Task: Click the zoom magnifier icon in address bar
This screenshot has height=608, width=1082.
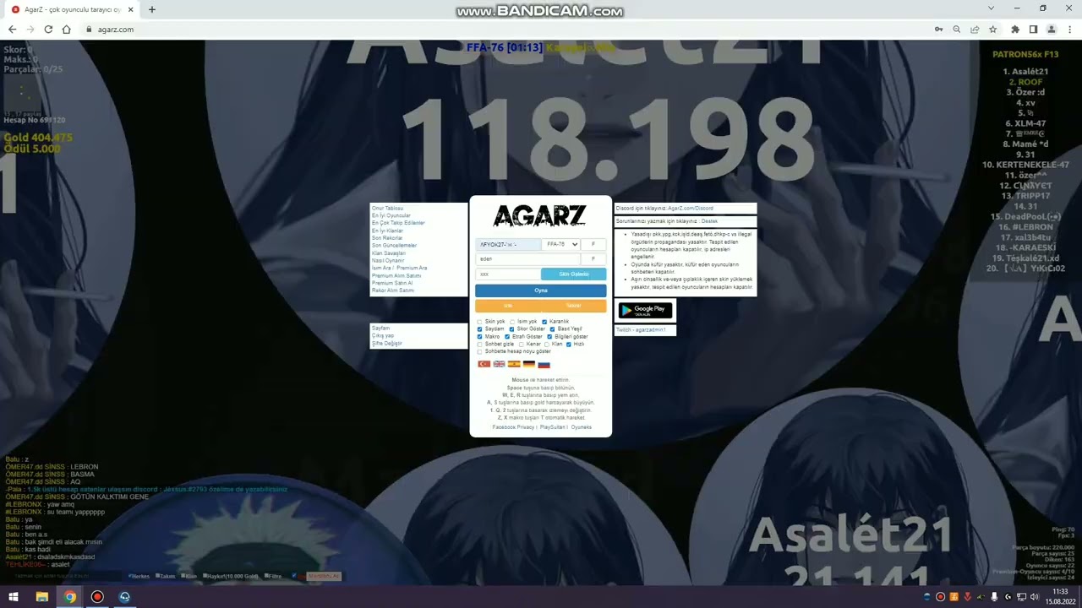Action: coord(957,30)
